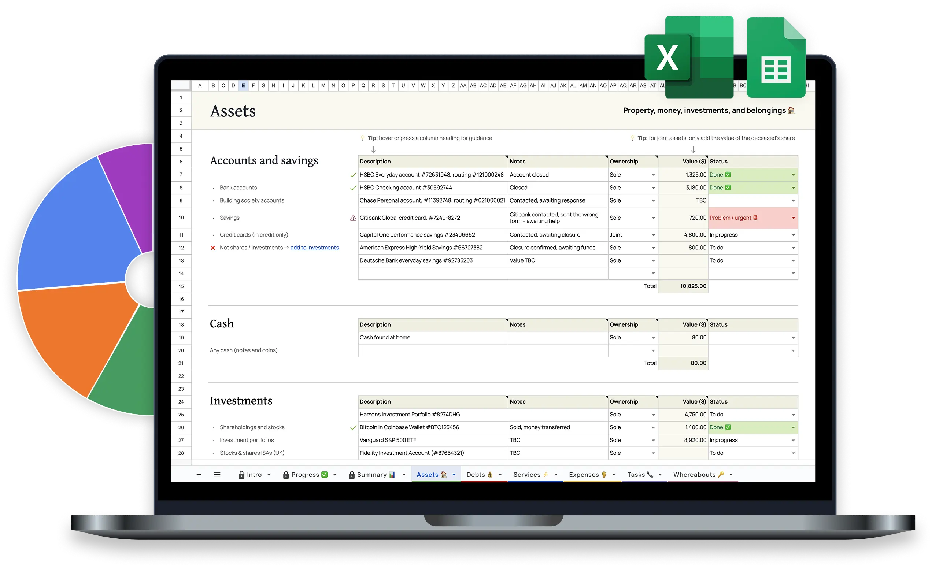Open Status dropdown for Chase Personal account

793,201
